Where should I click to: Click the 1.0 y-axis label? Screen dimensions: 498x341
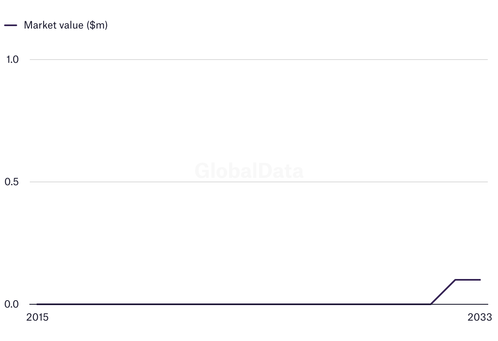click(12, 60)
